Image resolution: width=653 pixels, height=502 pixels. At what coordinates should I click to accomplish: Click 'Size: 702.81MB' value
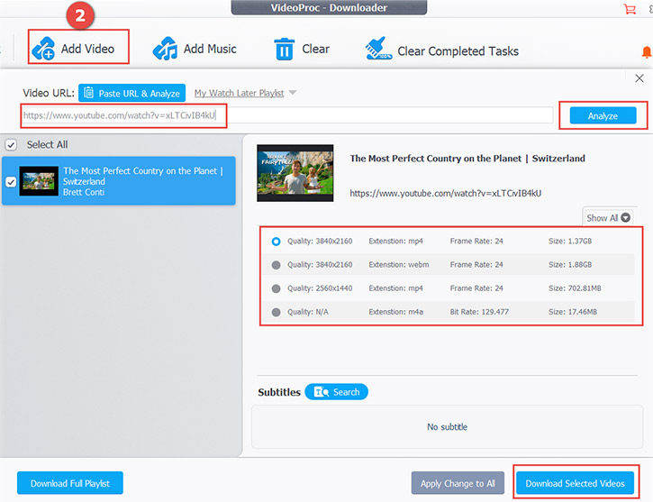[x=575, y=288]
